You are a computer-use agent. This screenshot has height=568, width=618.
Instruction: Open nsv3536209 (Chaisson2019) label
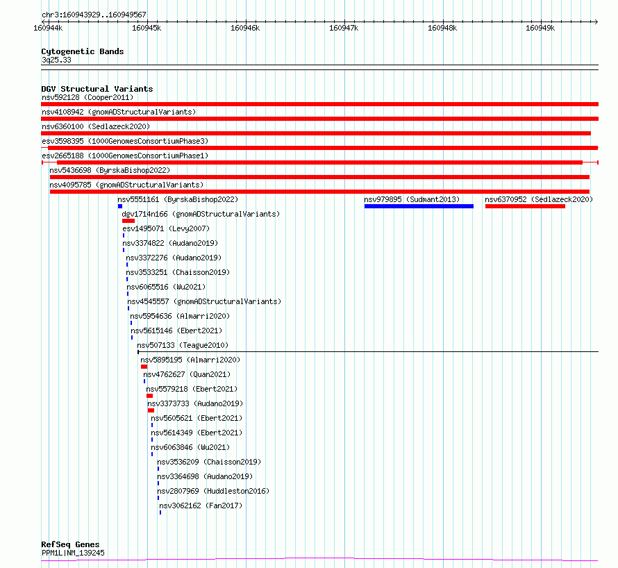pyautogui.click(x=209, y=462)
